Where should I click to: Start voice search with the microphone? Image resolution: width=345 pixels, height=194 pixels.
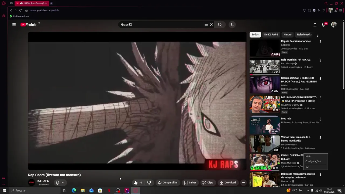pyautogui.click(x=232, y=25)
